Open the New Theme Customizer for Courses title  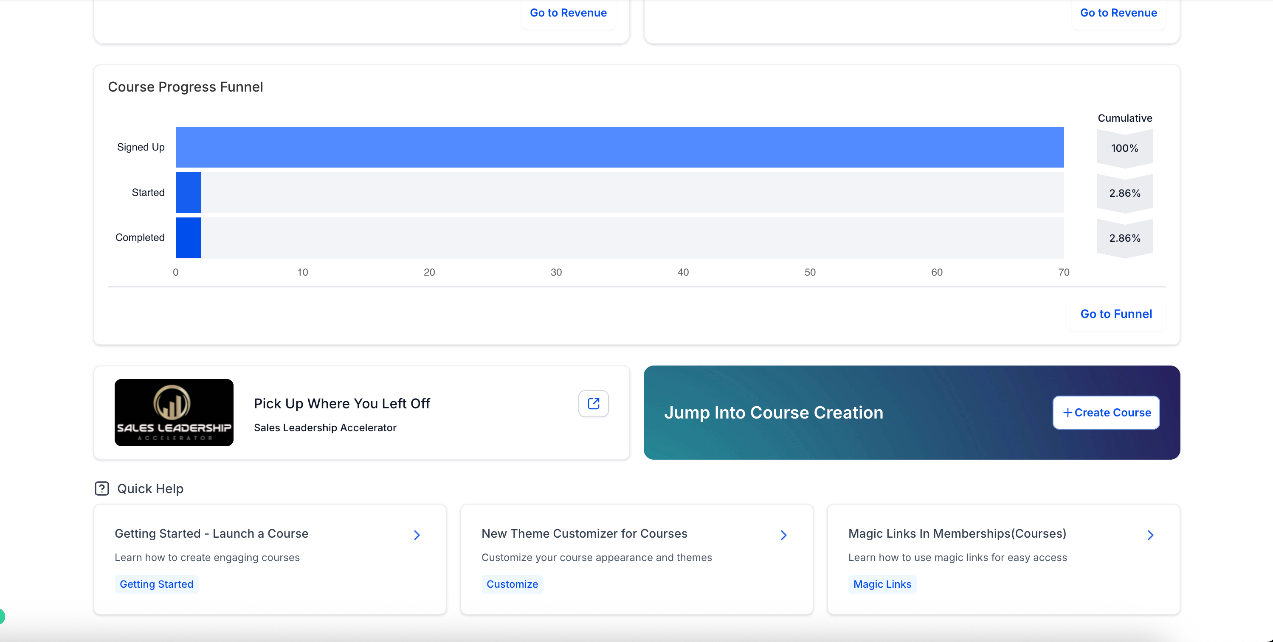click(x=584, y=533)
